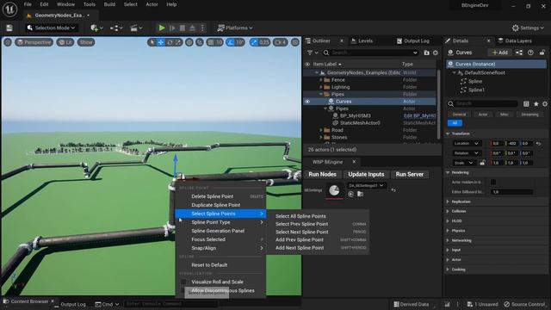This screenshot has width=551, height=310.
Task: Open Details property matrix grid icon
Action: point(526,103)
